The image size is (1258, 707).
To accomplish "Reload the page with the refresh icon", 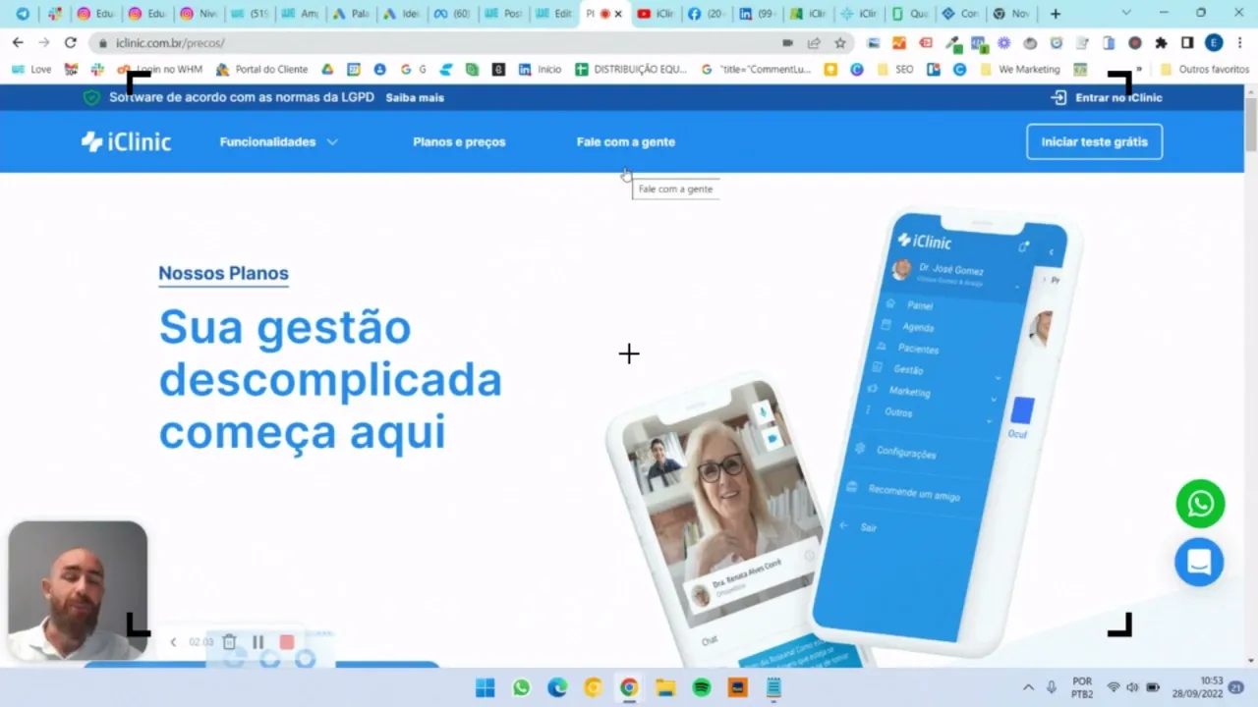I will pos(70,43).
